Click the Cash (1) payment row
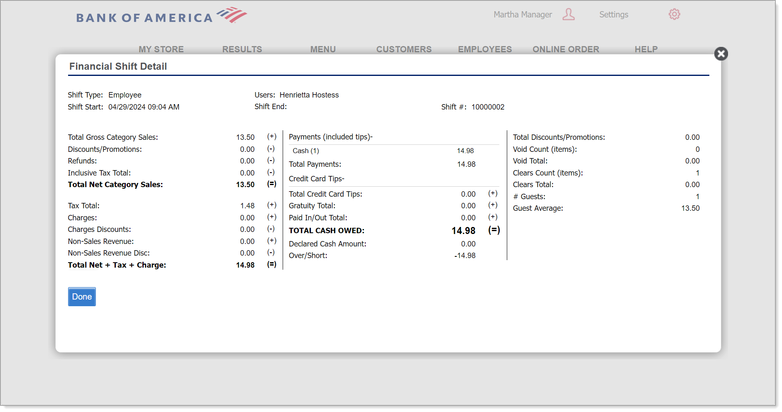782x412 pixels. pyautogui.click(x=394, y=151)
